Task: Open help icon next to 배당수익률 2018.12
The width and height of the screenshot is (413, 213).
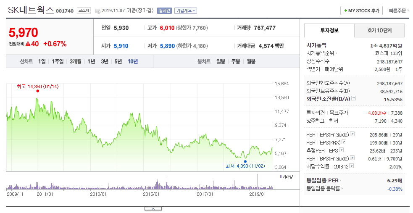Action: pyautogui.click(x=351, y=166)
